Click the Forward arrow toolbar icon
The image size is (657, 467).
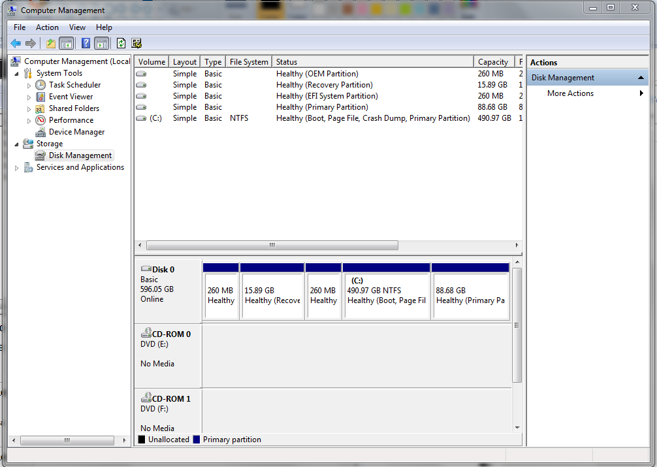(x=31, y=43)
